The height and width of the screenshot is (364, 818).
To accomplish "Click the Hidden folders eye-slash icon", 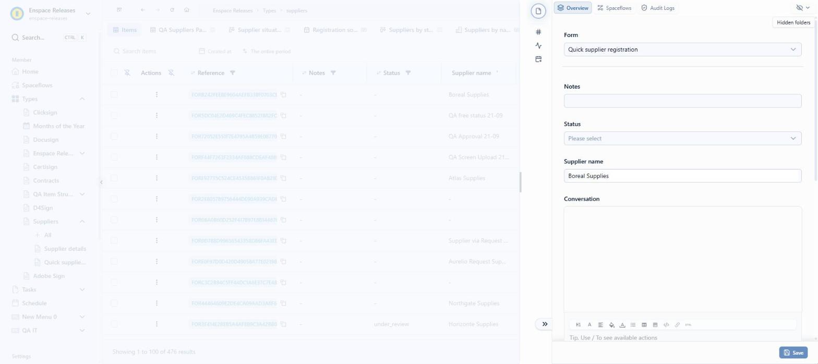I will pos(800,8).
